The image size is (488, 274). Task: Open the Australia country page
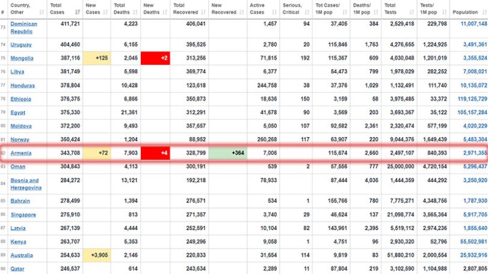click(22, 255)
